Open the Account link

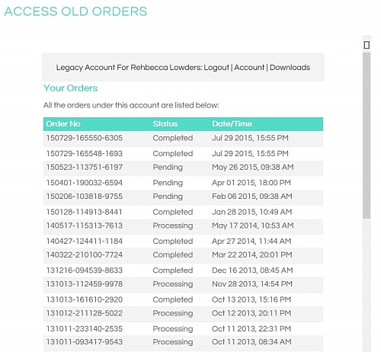click(x=249, y=67)
